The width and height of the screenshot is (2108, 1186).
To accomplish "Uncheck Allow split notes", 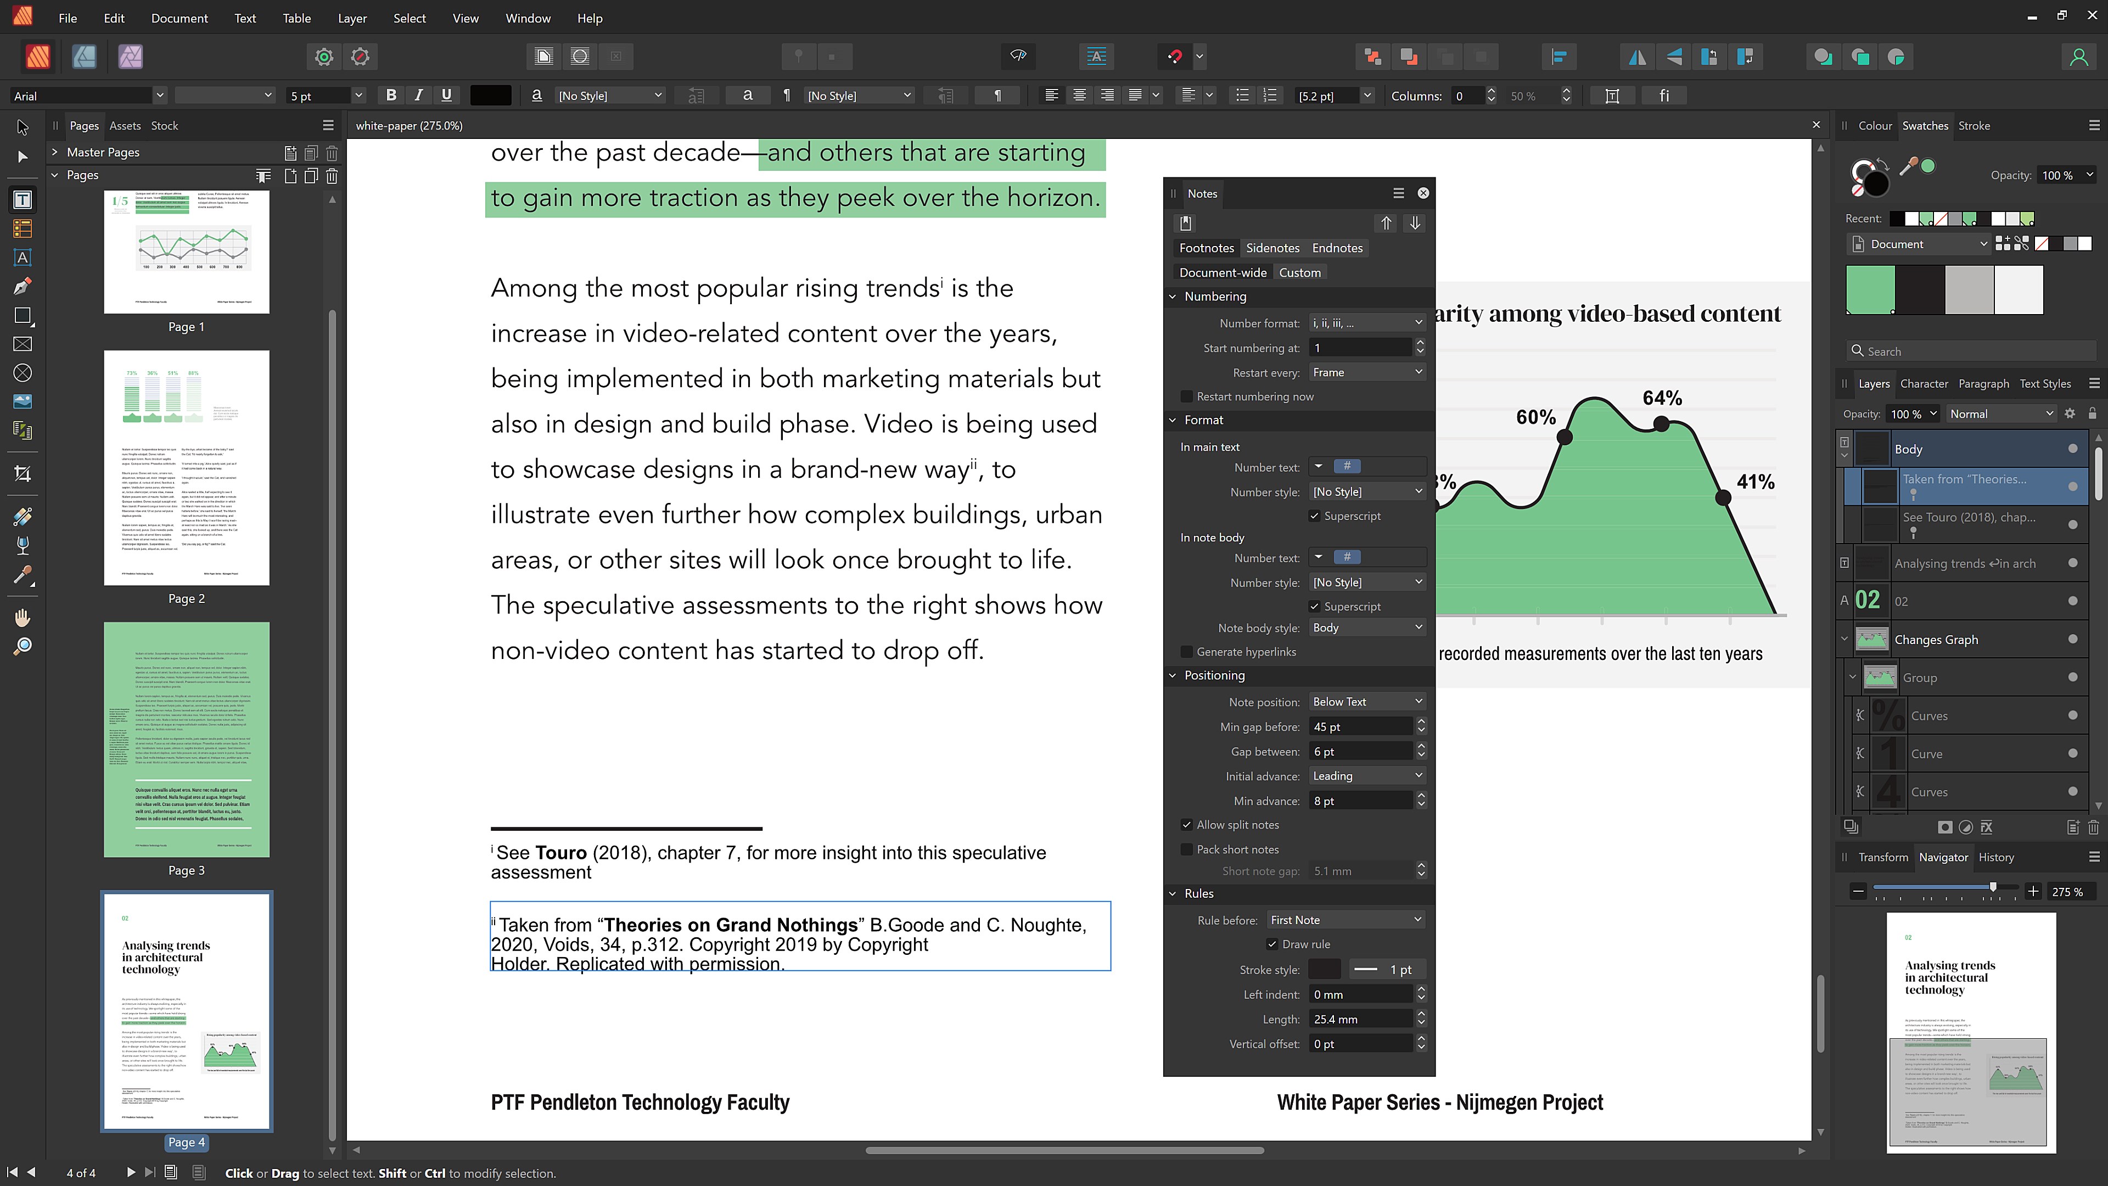I will pos(1186,825).
